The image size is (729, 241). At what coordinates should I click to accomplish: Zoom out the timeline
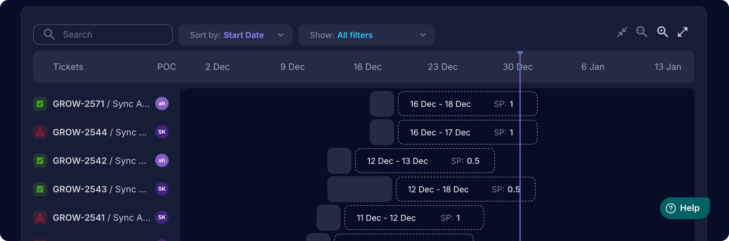(642, 32)
